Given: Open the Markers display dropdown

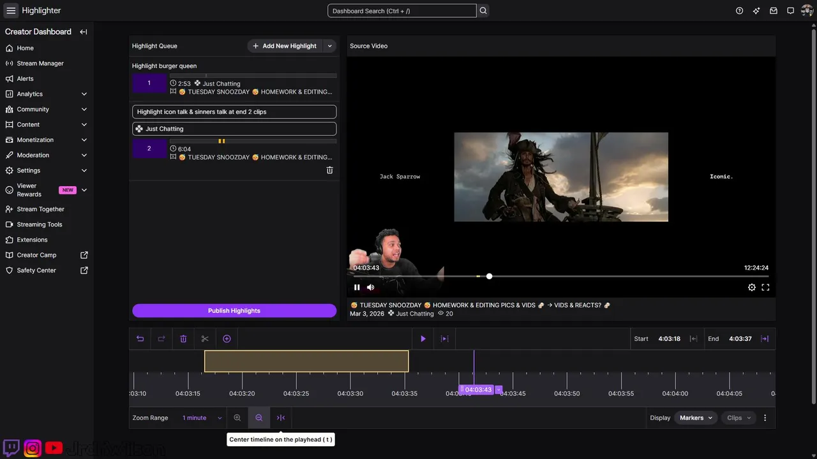Looking at the screenshot, I should pyautogui.click(x=696, y=418).
